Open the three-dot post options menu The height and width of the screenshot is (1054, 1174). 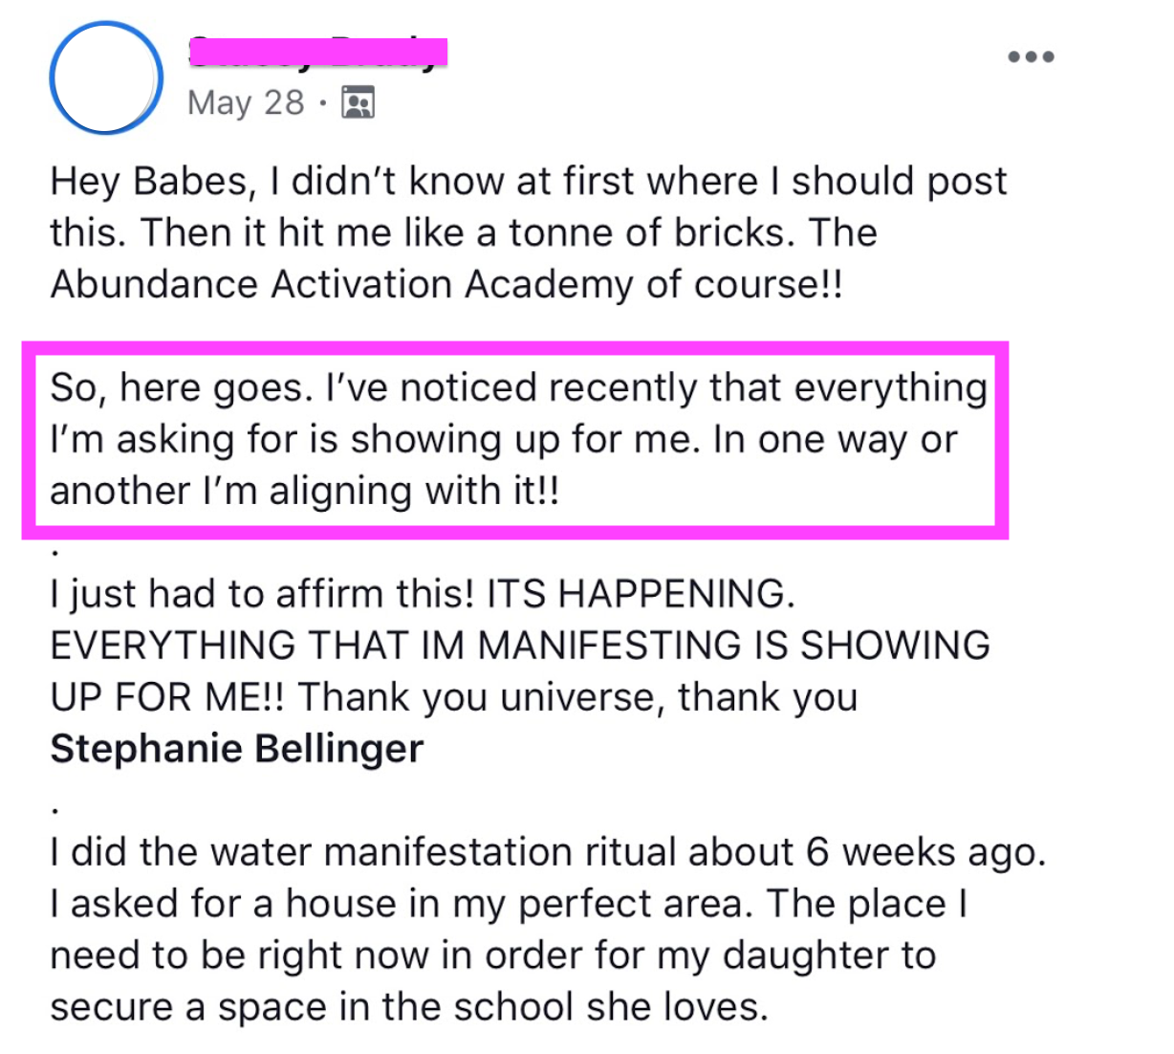tap(1031, 57)
